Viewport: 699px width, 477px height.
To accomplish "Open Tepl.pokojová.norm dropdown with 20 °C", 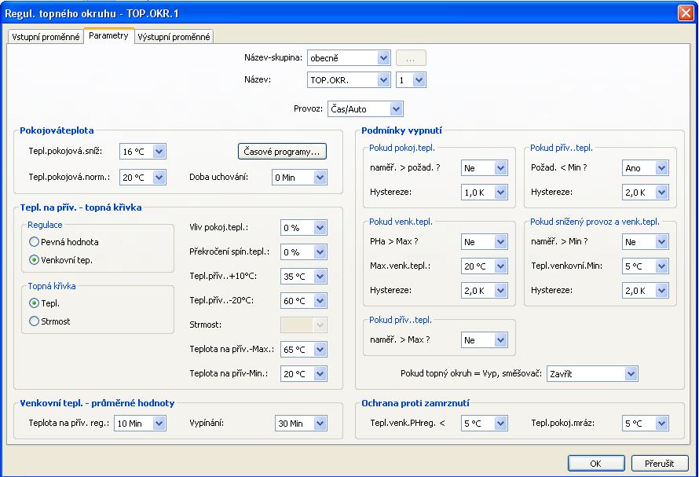I will tap(143, 177).
